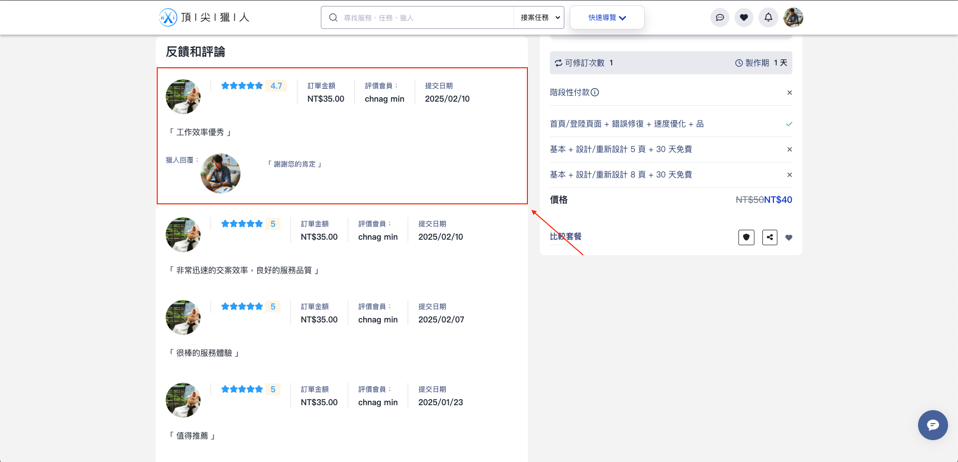
Task: Open the chat bubble at bottom right
Action: 933,425
